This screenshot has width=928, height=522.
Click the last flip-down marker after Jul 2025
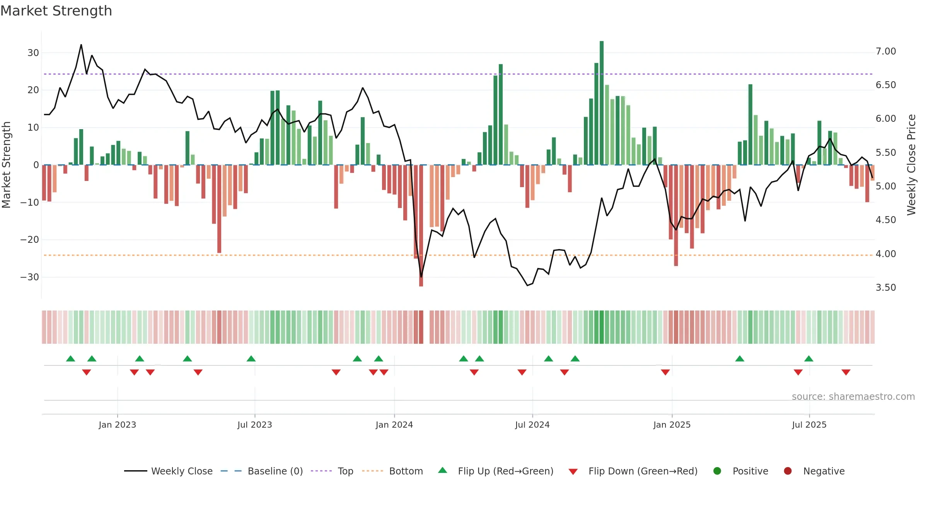(846, 372)
